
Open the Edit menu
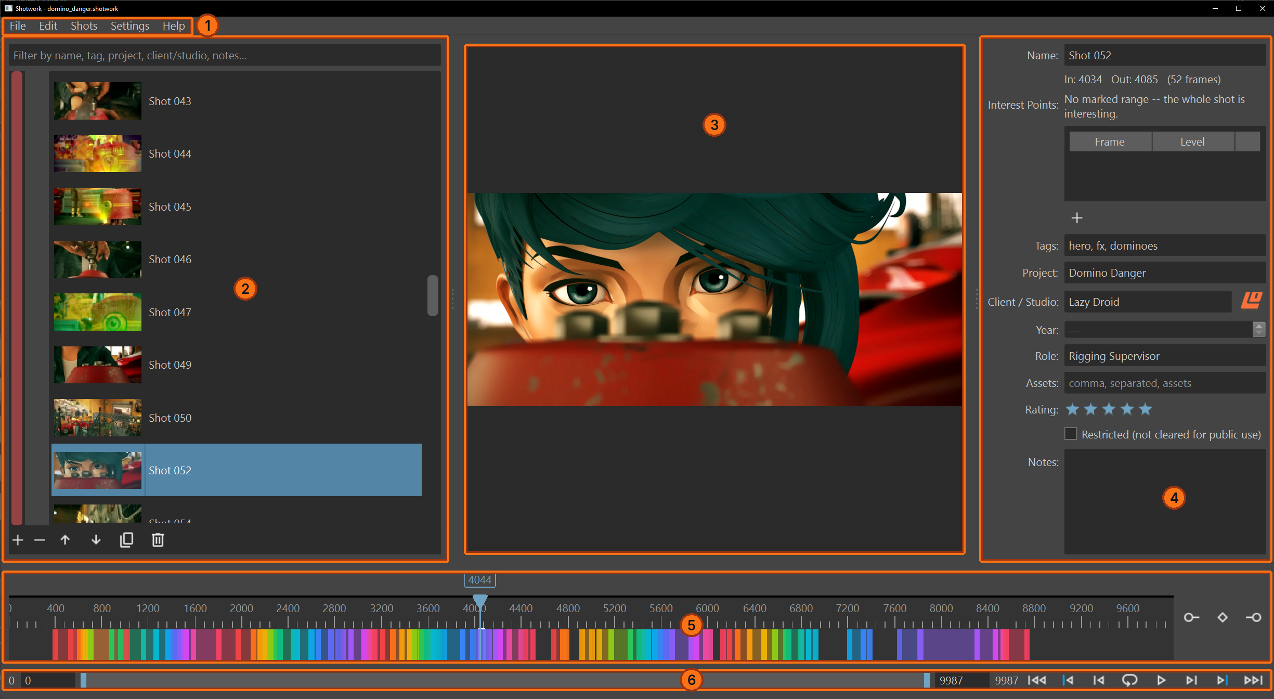(x=48, y=26)
